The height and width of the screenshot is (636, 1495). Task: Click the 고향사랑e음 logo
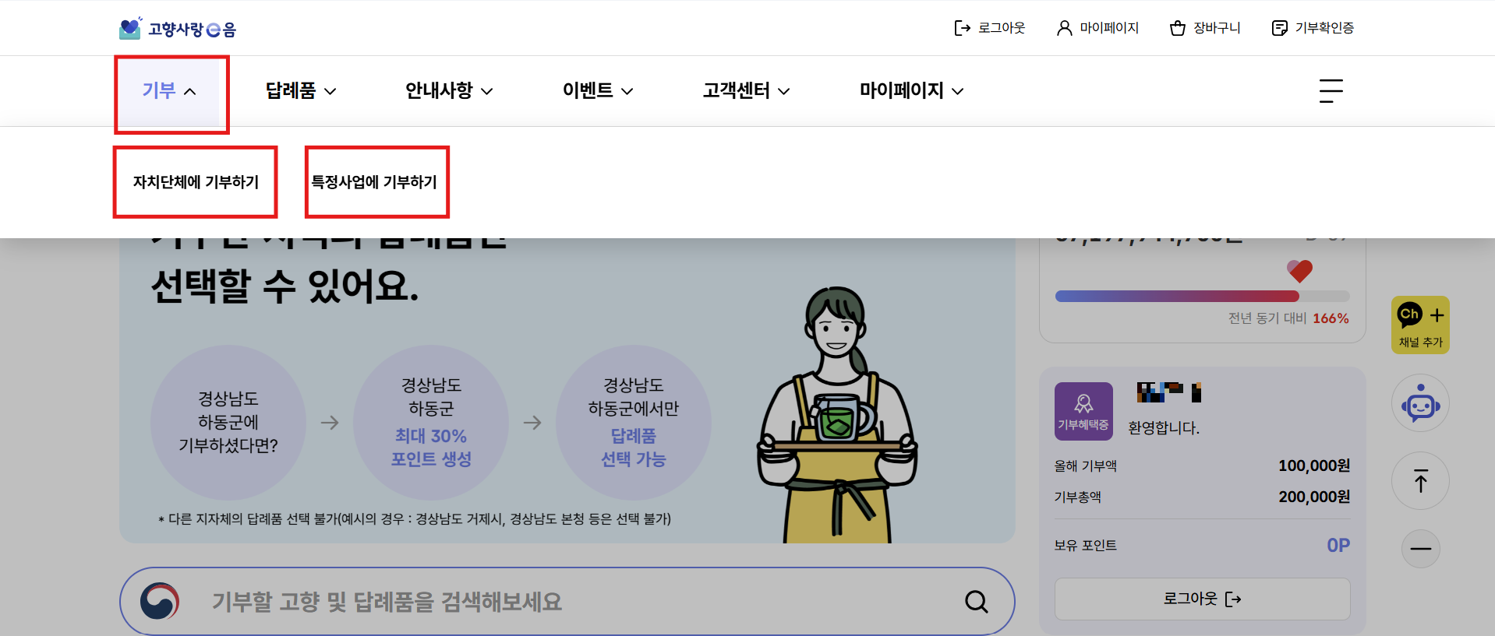(x=177, y=28)
